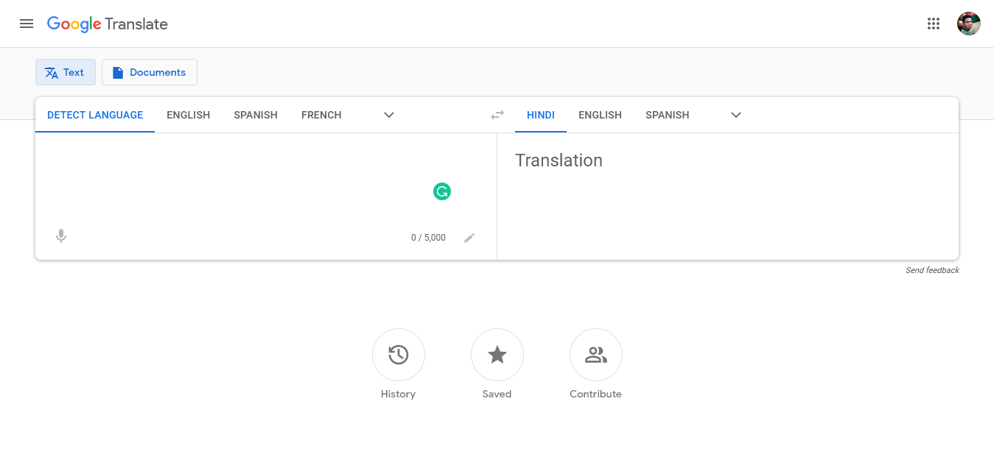
Task: Select Spanish as target language
Action: (x=668, y=115)
